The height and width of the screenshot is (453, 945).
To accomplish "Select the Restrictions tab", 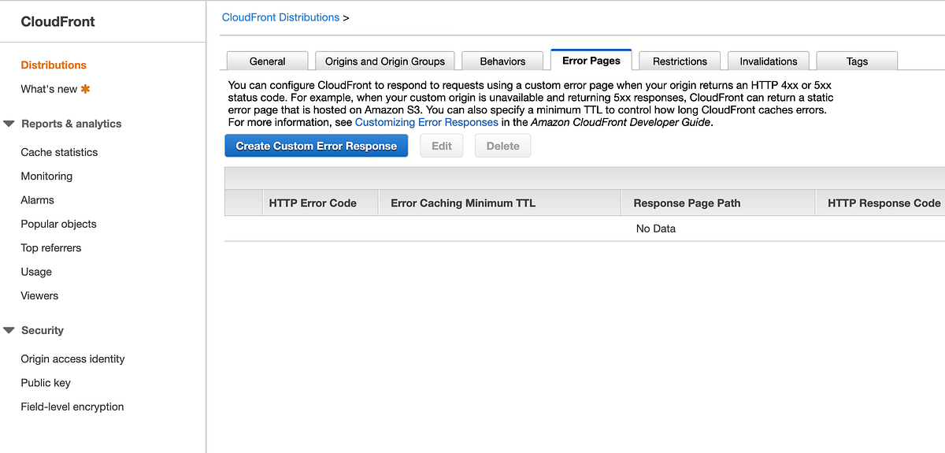I will (x=680, y=61).
